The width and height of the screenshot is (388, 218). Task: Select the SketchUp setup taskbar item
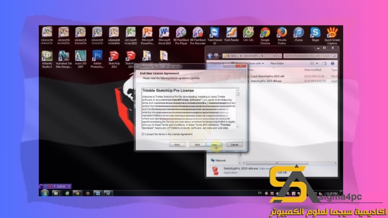(108, 193)
